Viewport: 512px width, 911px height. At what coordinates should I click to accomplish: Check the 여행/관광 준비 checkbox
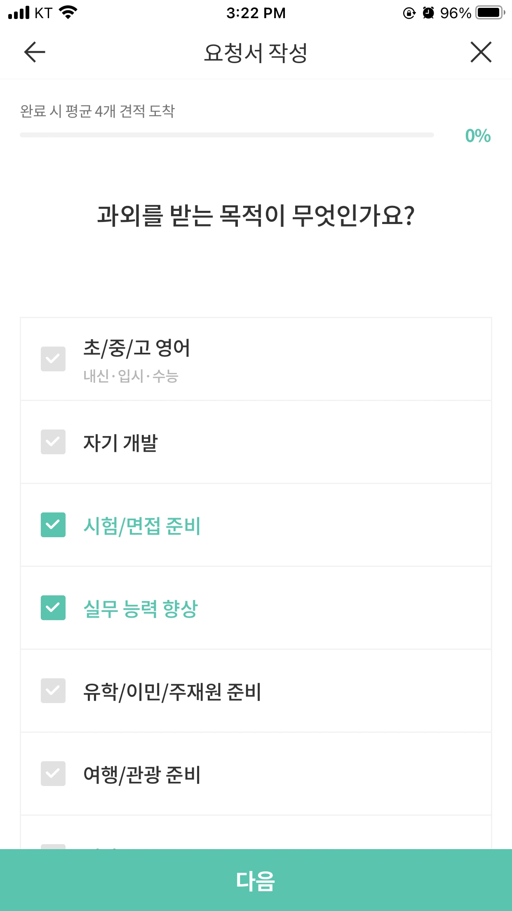pyautogui.click(x=53, y=774)
